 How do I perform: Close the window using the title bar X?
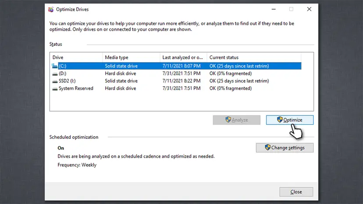[309, 9]
